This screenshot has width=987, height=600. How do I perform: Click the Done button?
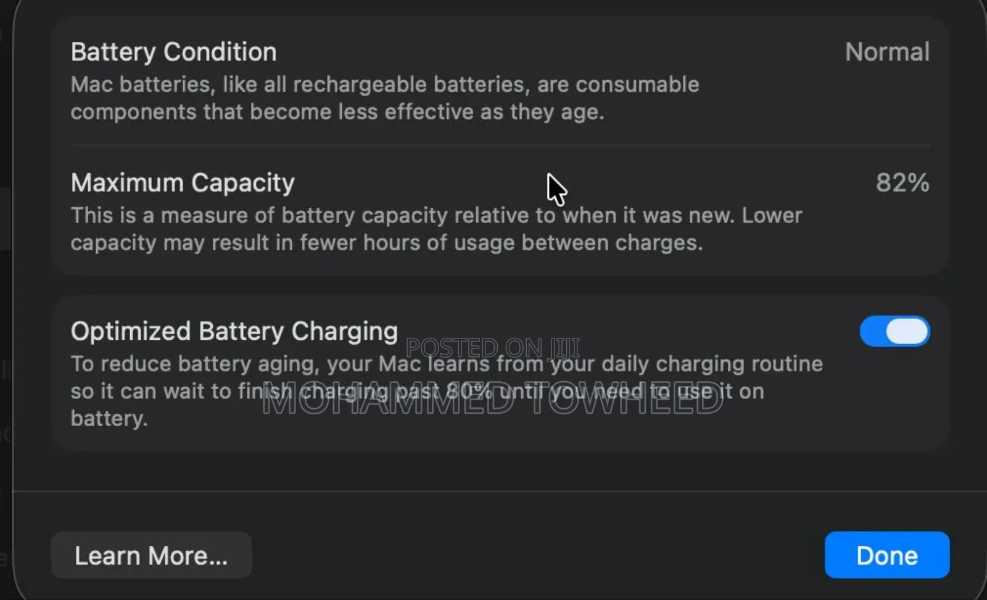click(x=886, y=555)
